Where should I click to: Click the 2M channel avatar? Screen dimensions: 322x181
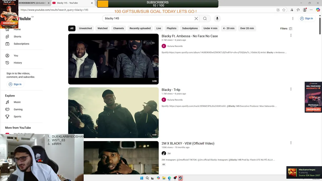164,153
